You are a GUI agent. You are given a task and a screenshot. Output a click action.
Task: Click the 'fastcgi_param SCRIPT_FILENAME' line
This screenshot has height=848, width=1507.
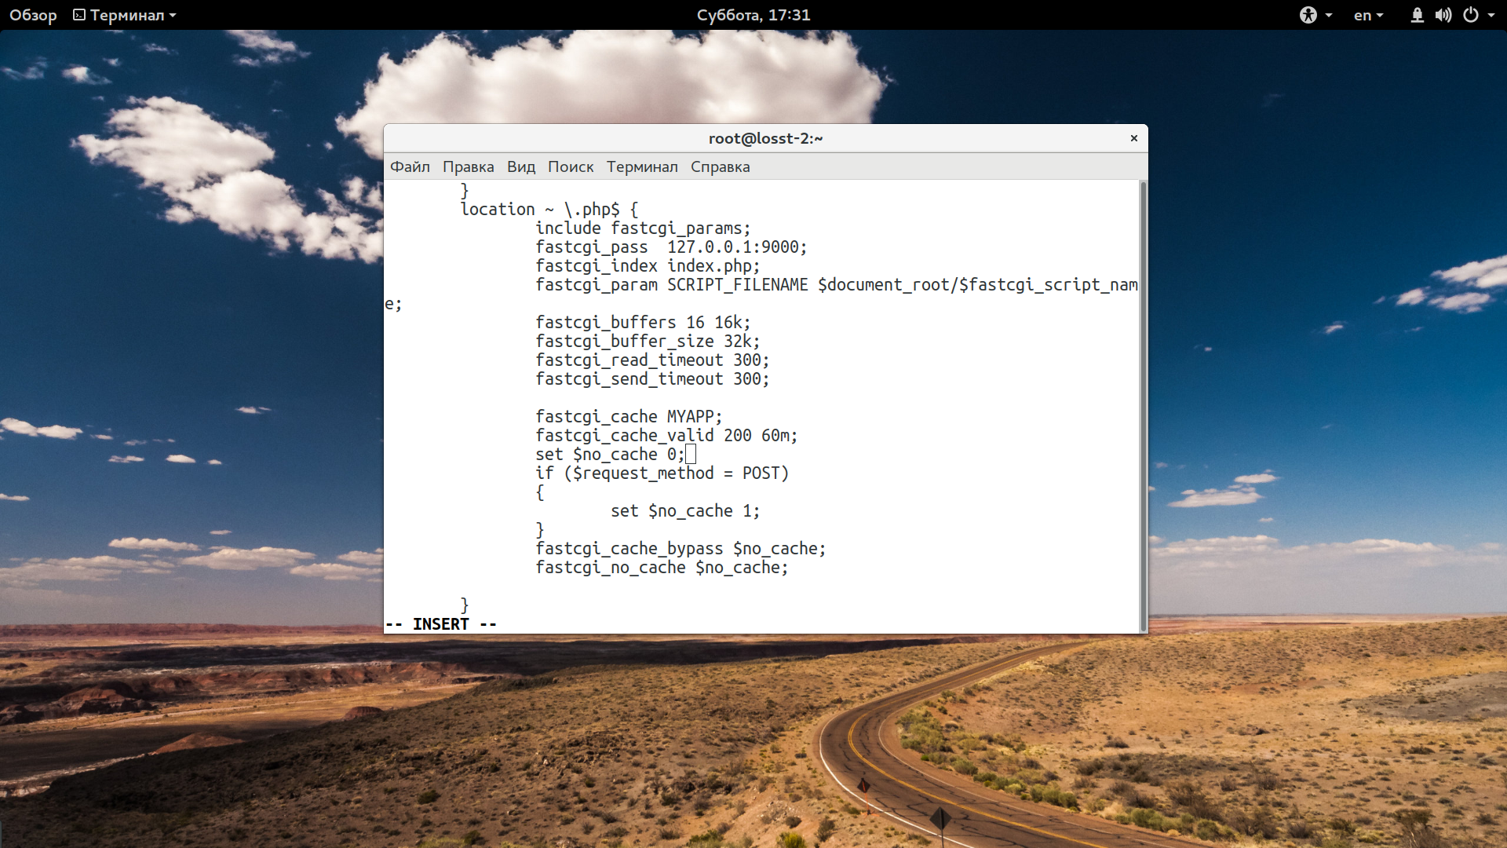(x=837, y=285)
